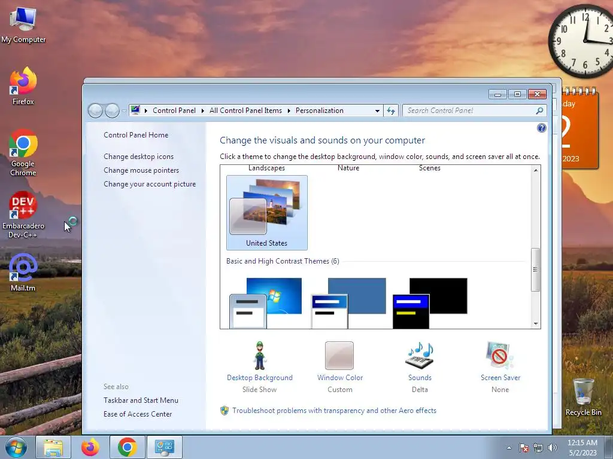The height and width of the screenshot is (459, 613).
Task: Open the Firefox desktop shortcut
Action: 23,86
